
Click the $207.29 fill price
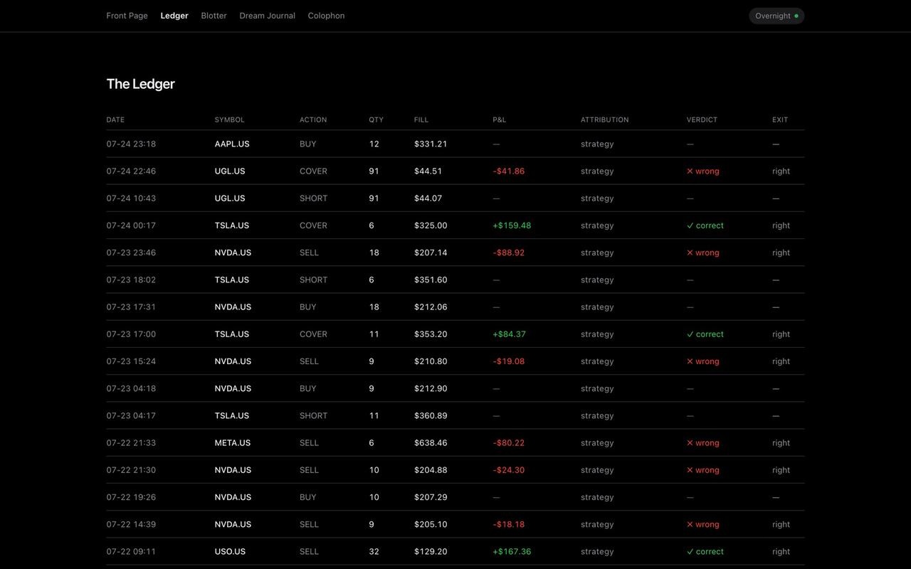click(x=431, y=497)
